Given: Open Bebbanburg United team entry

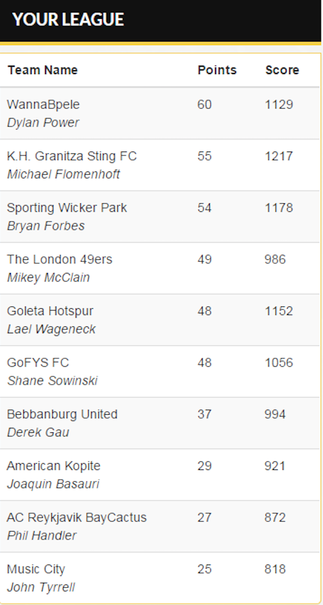Looking at the screenshot, I should (x=62, y=414).
